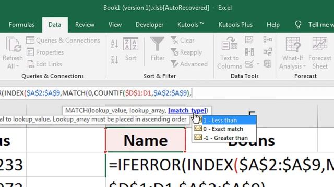
Task: Switch to the Developer tab
Action: click(x=150, y=25)
